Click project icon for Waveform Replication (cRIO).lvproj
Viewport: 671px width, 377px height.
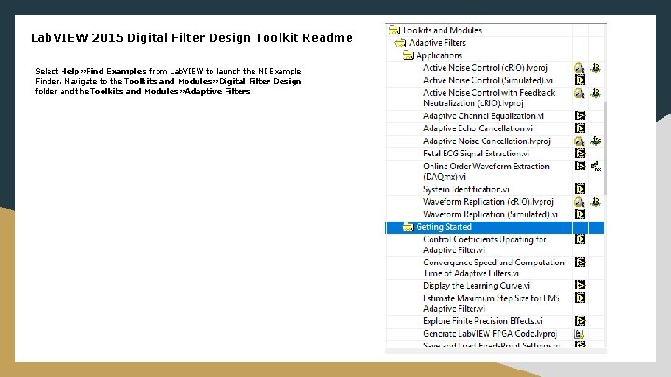click(580, 202)
